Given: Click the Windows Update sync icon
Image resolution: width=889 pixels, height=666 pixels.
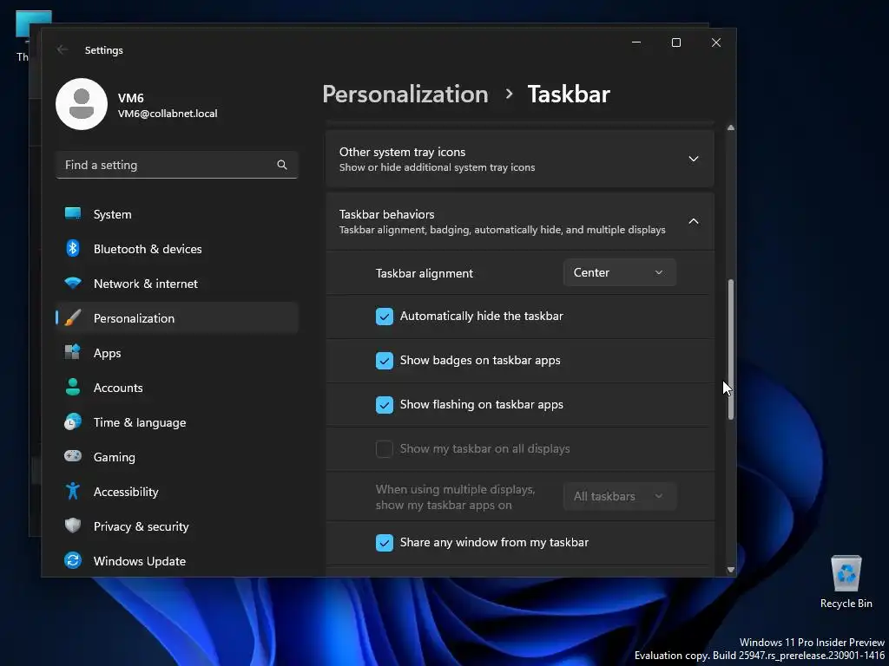Looking at the screenshot, I should click(x=73, y=560).
